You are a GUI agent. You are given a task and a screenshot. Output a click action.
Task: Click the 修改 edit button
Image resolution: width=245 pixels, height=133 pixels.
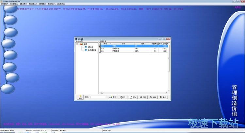tap(123, 97)
